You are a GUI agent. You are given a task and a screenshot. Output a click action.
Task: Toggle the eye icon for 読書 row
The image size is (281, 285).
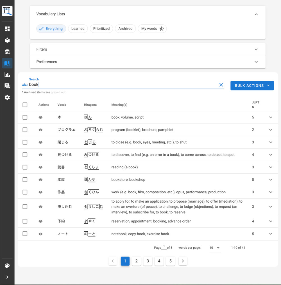(40, 167)
